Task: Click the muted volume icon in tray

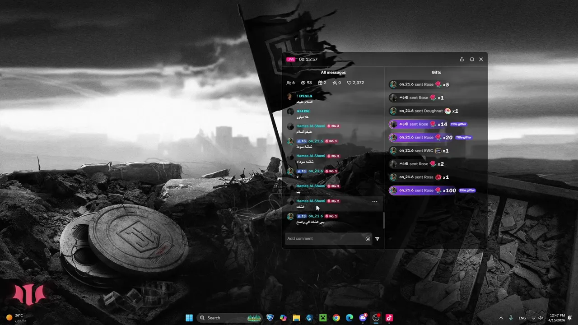Action: (x=541, y=318)
